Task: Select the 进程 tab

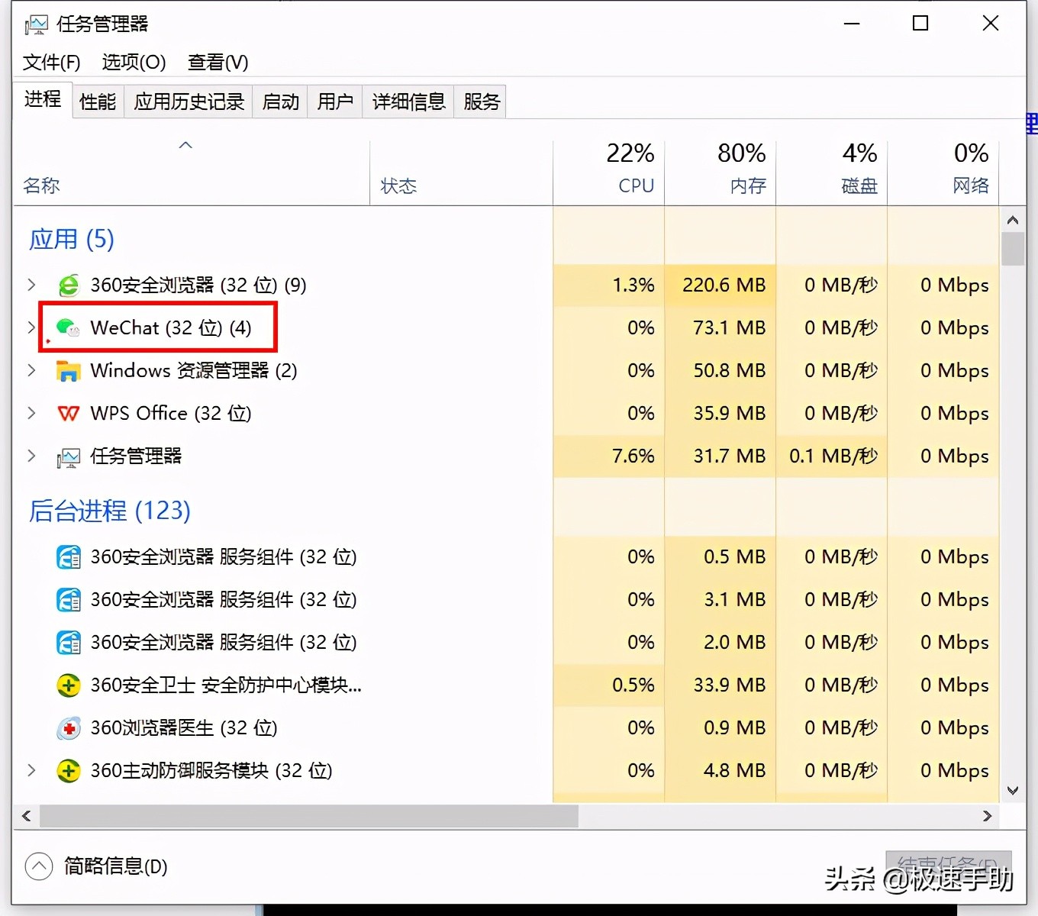Action: 43,99
